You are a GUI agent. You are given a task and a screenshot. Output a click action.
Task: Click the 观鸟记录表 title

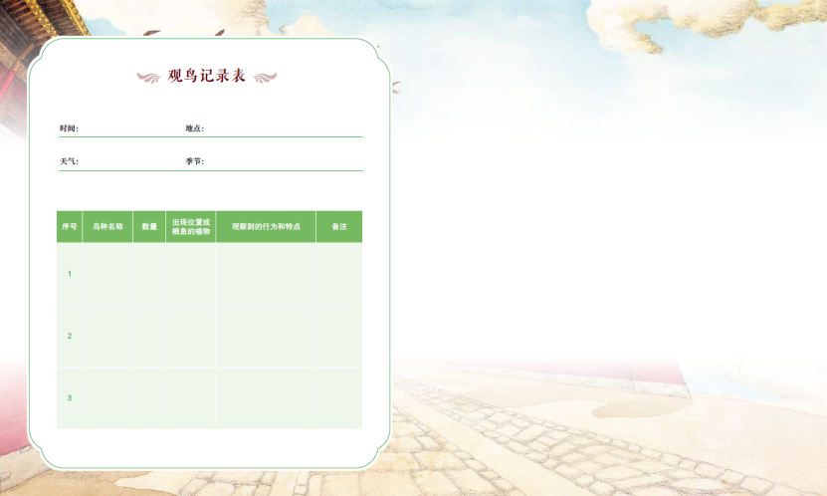(x=207, y=76)
